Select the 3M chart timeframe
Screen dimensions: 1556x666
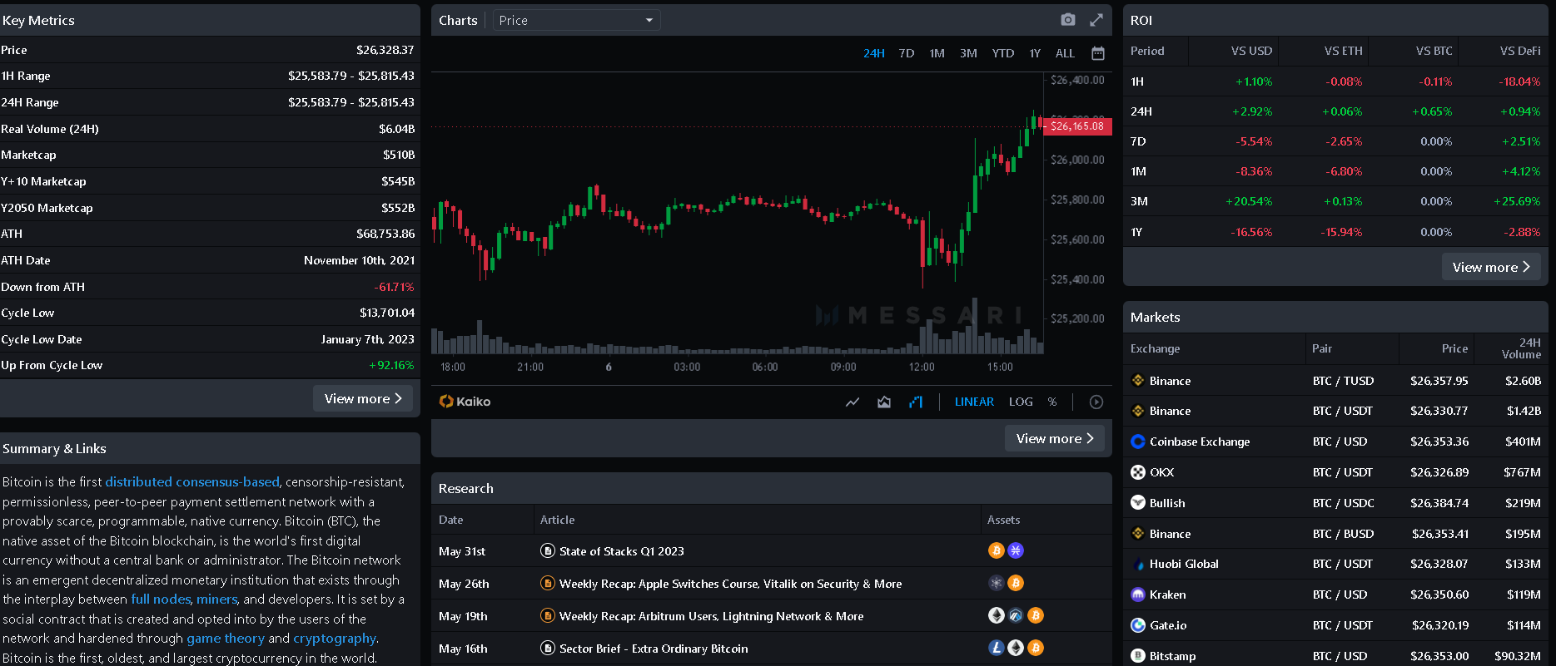click(x=968, y=53)
